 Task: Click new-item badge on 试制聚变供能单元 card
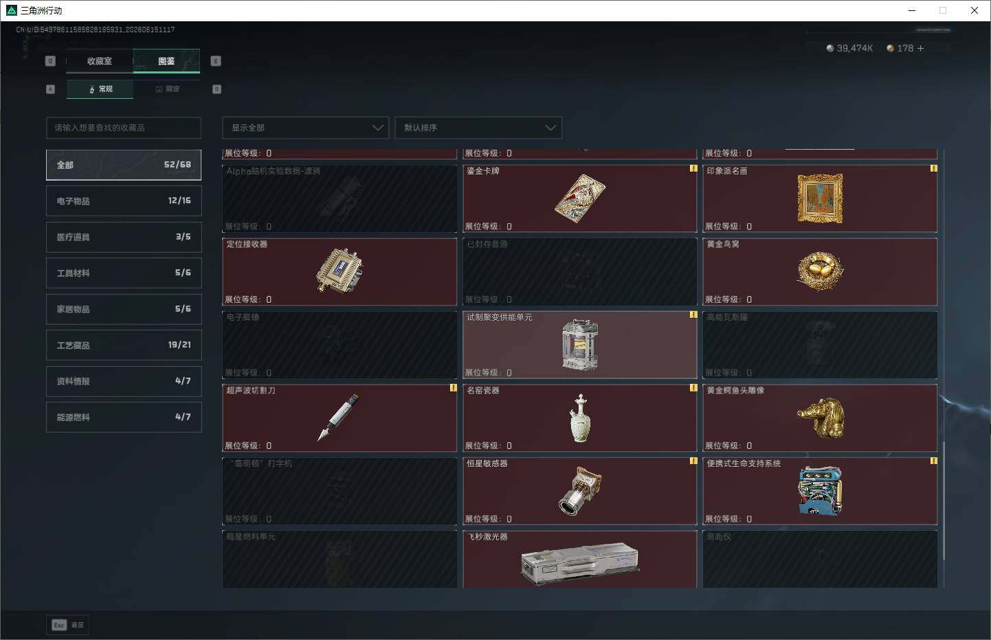pos(693,315)
